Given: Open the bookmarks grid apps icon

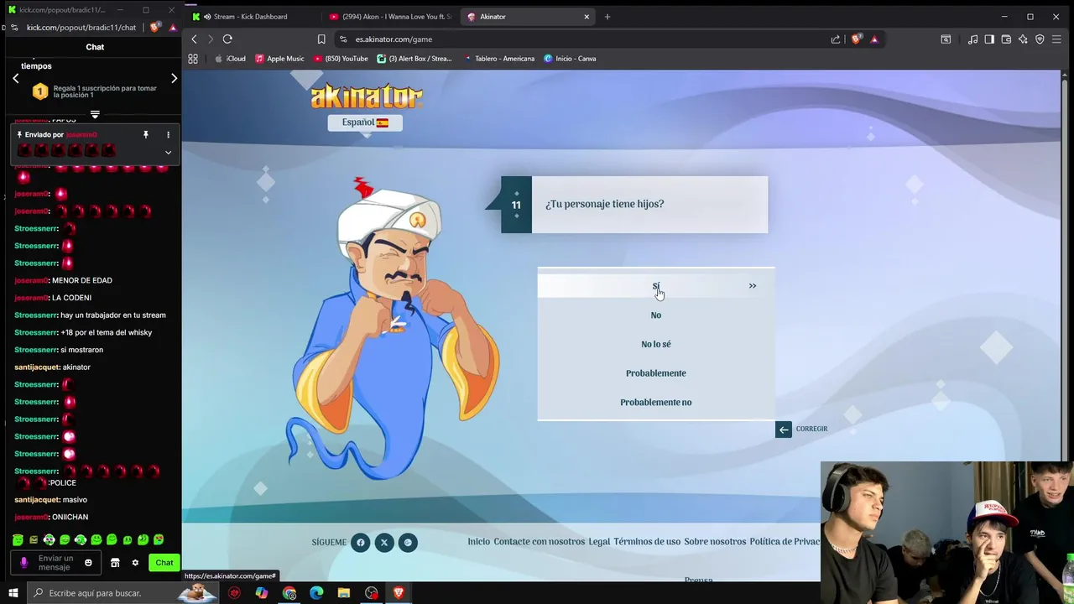Looking at the screenshot, I should tap(193, 59).
